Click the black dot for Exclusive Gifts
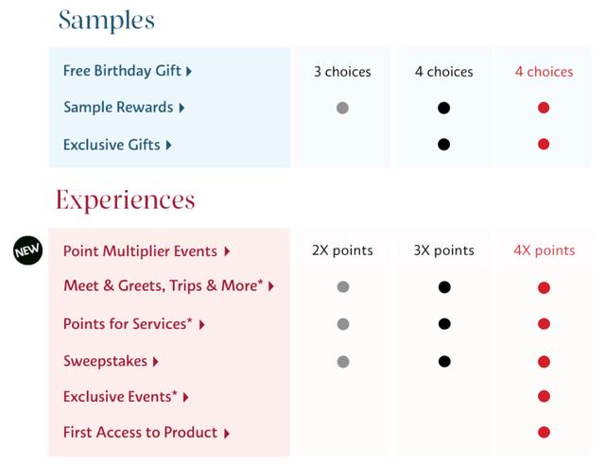Image resolution: width=605 pixels, height=464 pixels. [x=443, y=145]
